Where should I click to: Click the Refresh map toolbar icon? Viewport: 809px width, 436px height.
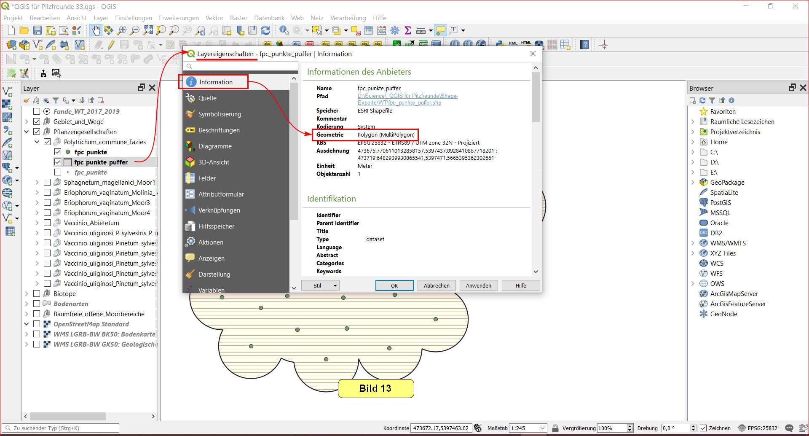coord(265,30)
